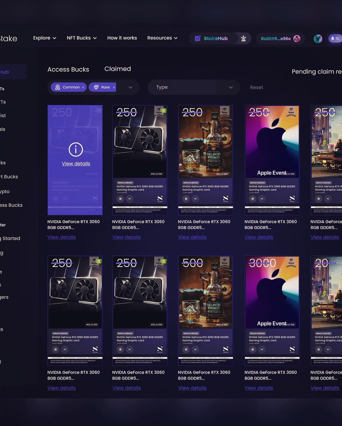Click Geforce Collection tag on bottom row's first graphics card
This screenshot has width=342, height=426.
[x=60, y=333]
